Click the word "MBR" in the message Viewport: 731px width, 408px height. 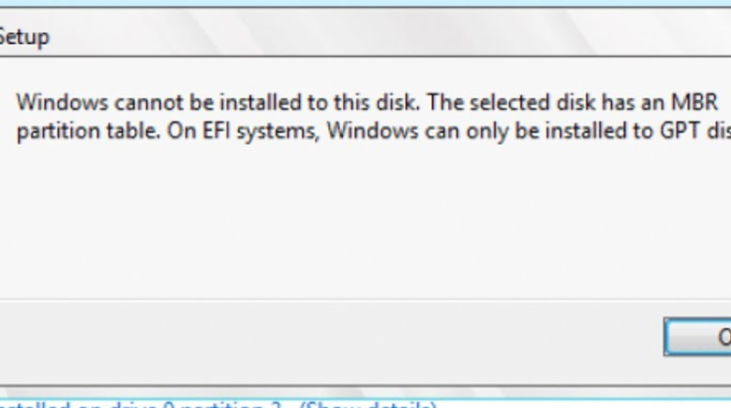[692, 102]
